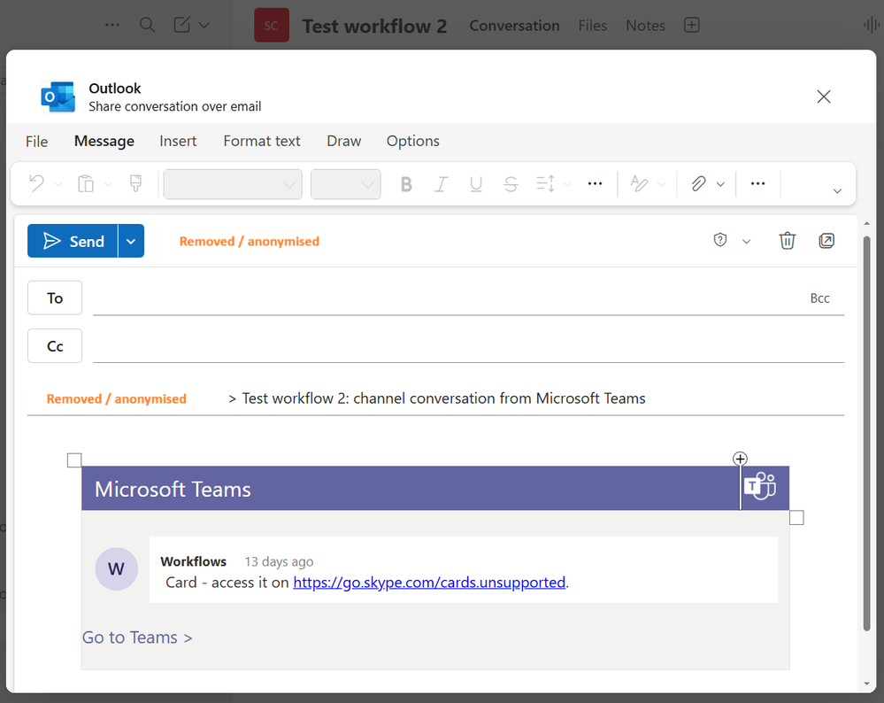884x703 pixels.
Task: Open Teams background more options ellipsis
Action: [x=112, y=25]
